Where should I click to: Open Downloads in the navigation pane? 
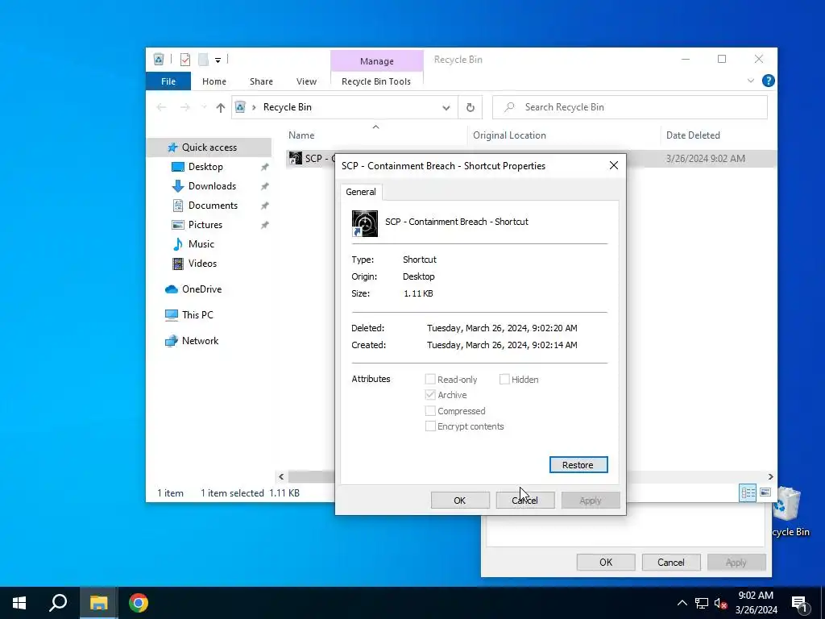(x=212, y=186)
